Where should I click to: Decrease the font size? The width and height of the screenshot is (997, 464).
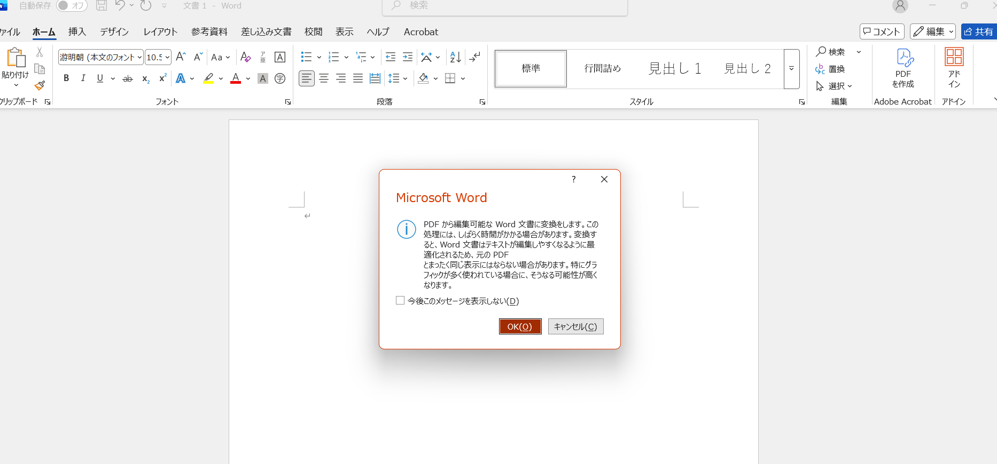point(198,57)
